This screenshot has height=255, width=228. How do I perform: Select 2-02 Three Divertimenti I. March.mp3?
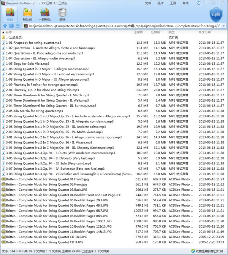pyautogui.click(x=114, y=95)
